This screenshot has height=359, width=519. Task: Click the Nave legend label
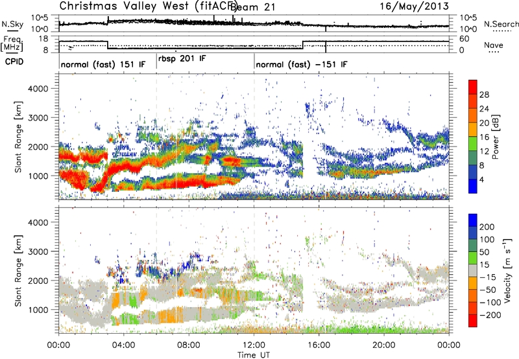494,45
